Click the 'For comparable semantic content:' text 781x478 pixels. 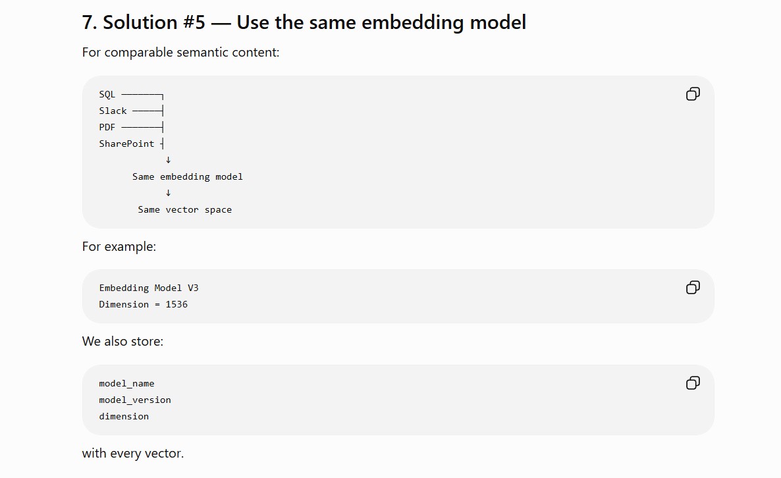(181, 52)
